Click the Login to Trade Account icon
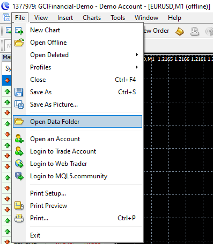213x244 pixels. [x=19, y=151]
